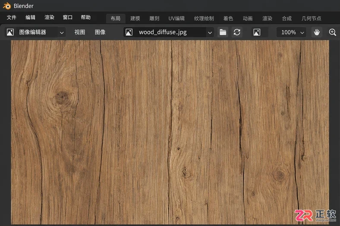Open the 100% zoom level dropdown
The image size is (340, 226).
(291, 32)
